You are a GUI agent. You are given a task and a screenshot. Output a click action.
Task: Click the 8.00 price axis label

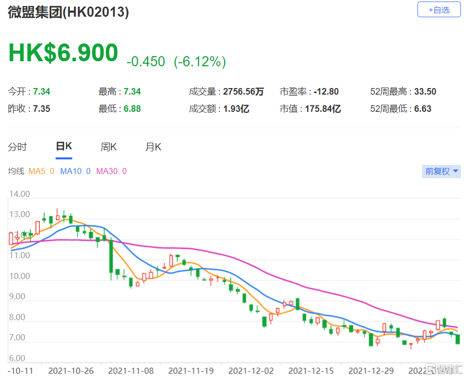tap(17, 317)
